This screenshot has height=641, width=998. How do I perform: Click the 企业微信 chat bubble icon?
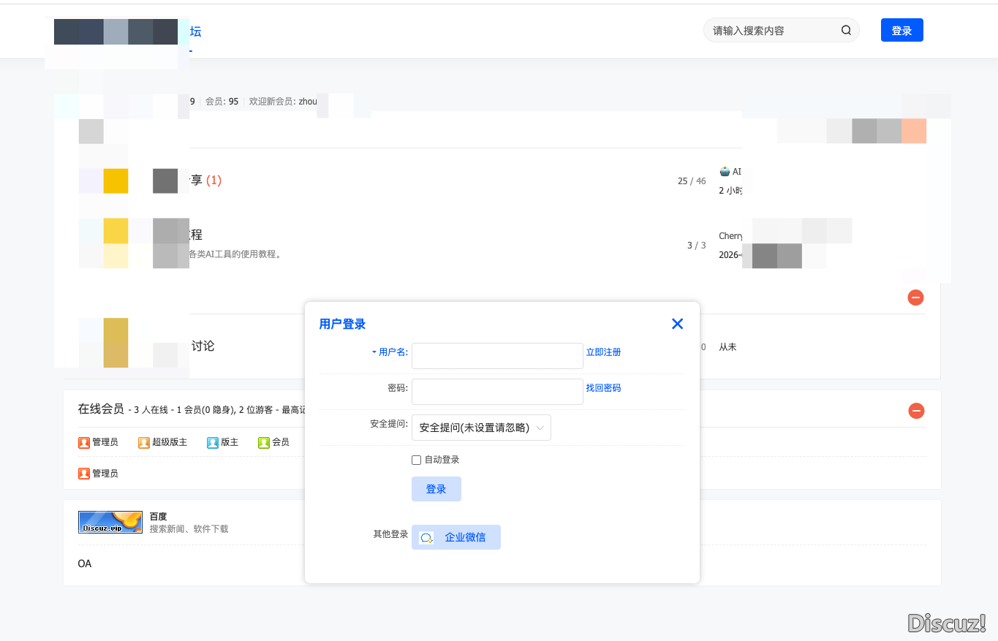click(427, 538)
